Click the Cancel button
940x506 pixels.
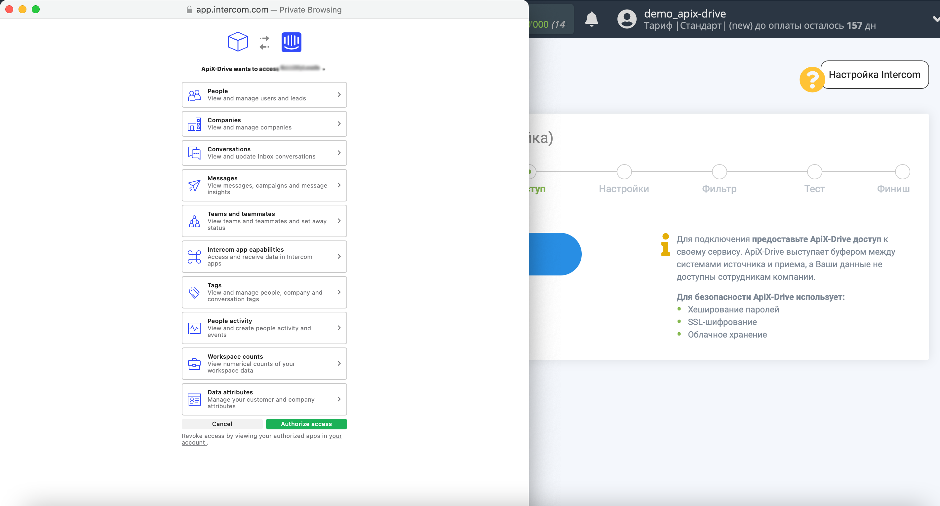(222, 424)
